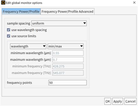Click the maximum frequency field
The height and width of the screenshot is (106, 138).
coord(68,73)
